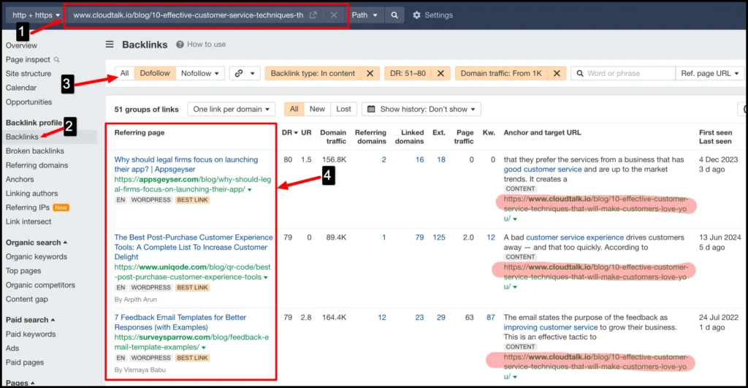This screenshot has height=388, width=748.
Task: Remove the DR: 51–80 filter
Action: pos(440,74)
